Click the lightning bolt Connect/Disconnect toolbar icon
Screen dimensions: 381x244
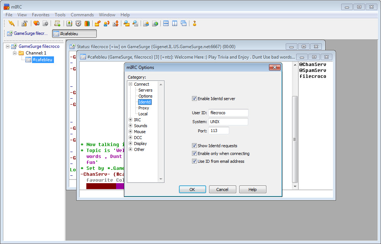click(x=12, y=23)
